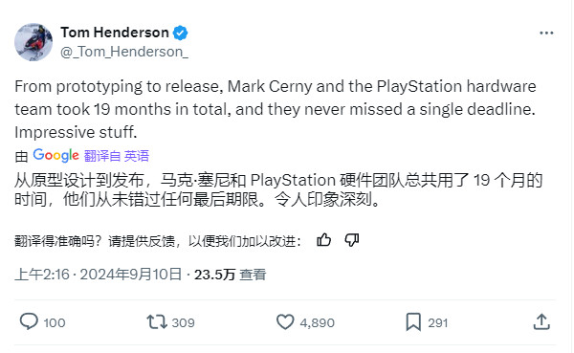Click the 309 reposts count
Viewport: 574px width, 353px height.
pos(183,323)
